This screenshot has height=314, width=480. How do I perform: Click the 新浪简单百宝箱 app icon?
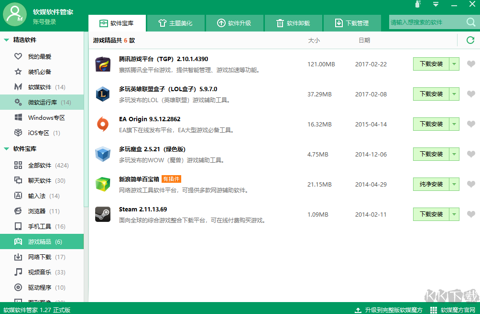(103, 184)
